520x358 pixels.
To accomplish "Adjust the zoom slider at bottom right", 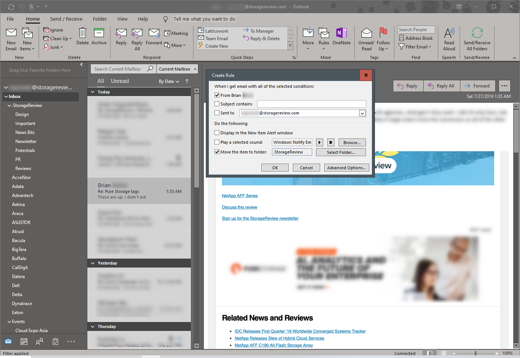I will pyautogui.click(x=476, y=353).
